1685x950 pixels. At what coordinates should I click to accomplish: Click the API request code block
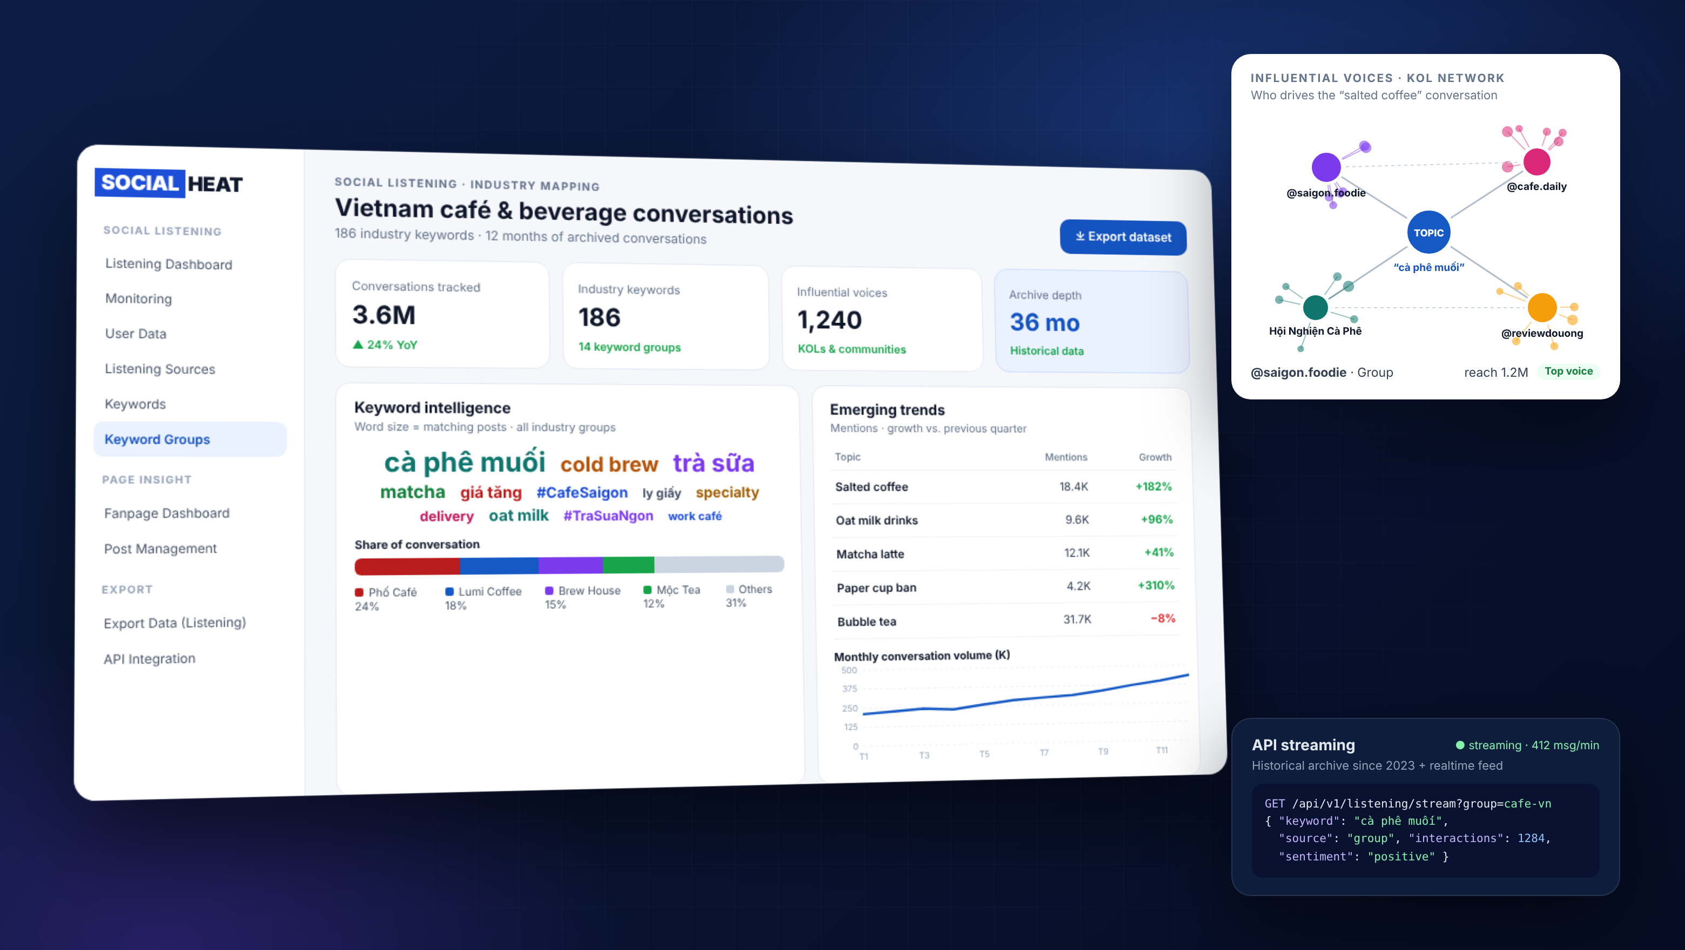tap(1425, 830)
